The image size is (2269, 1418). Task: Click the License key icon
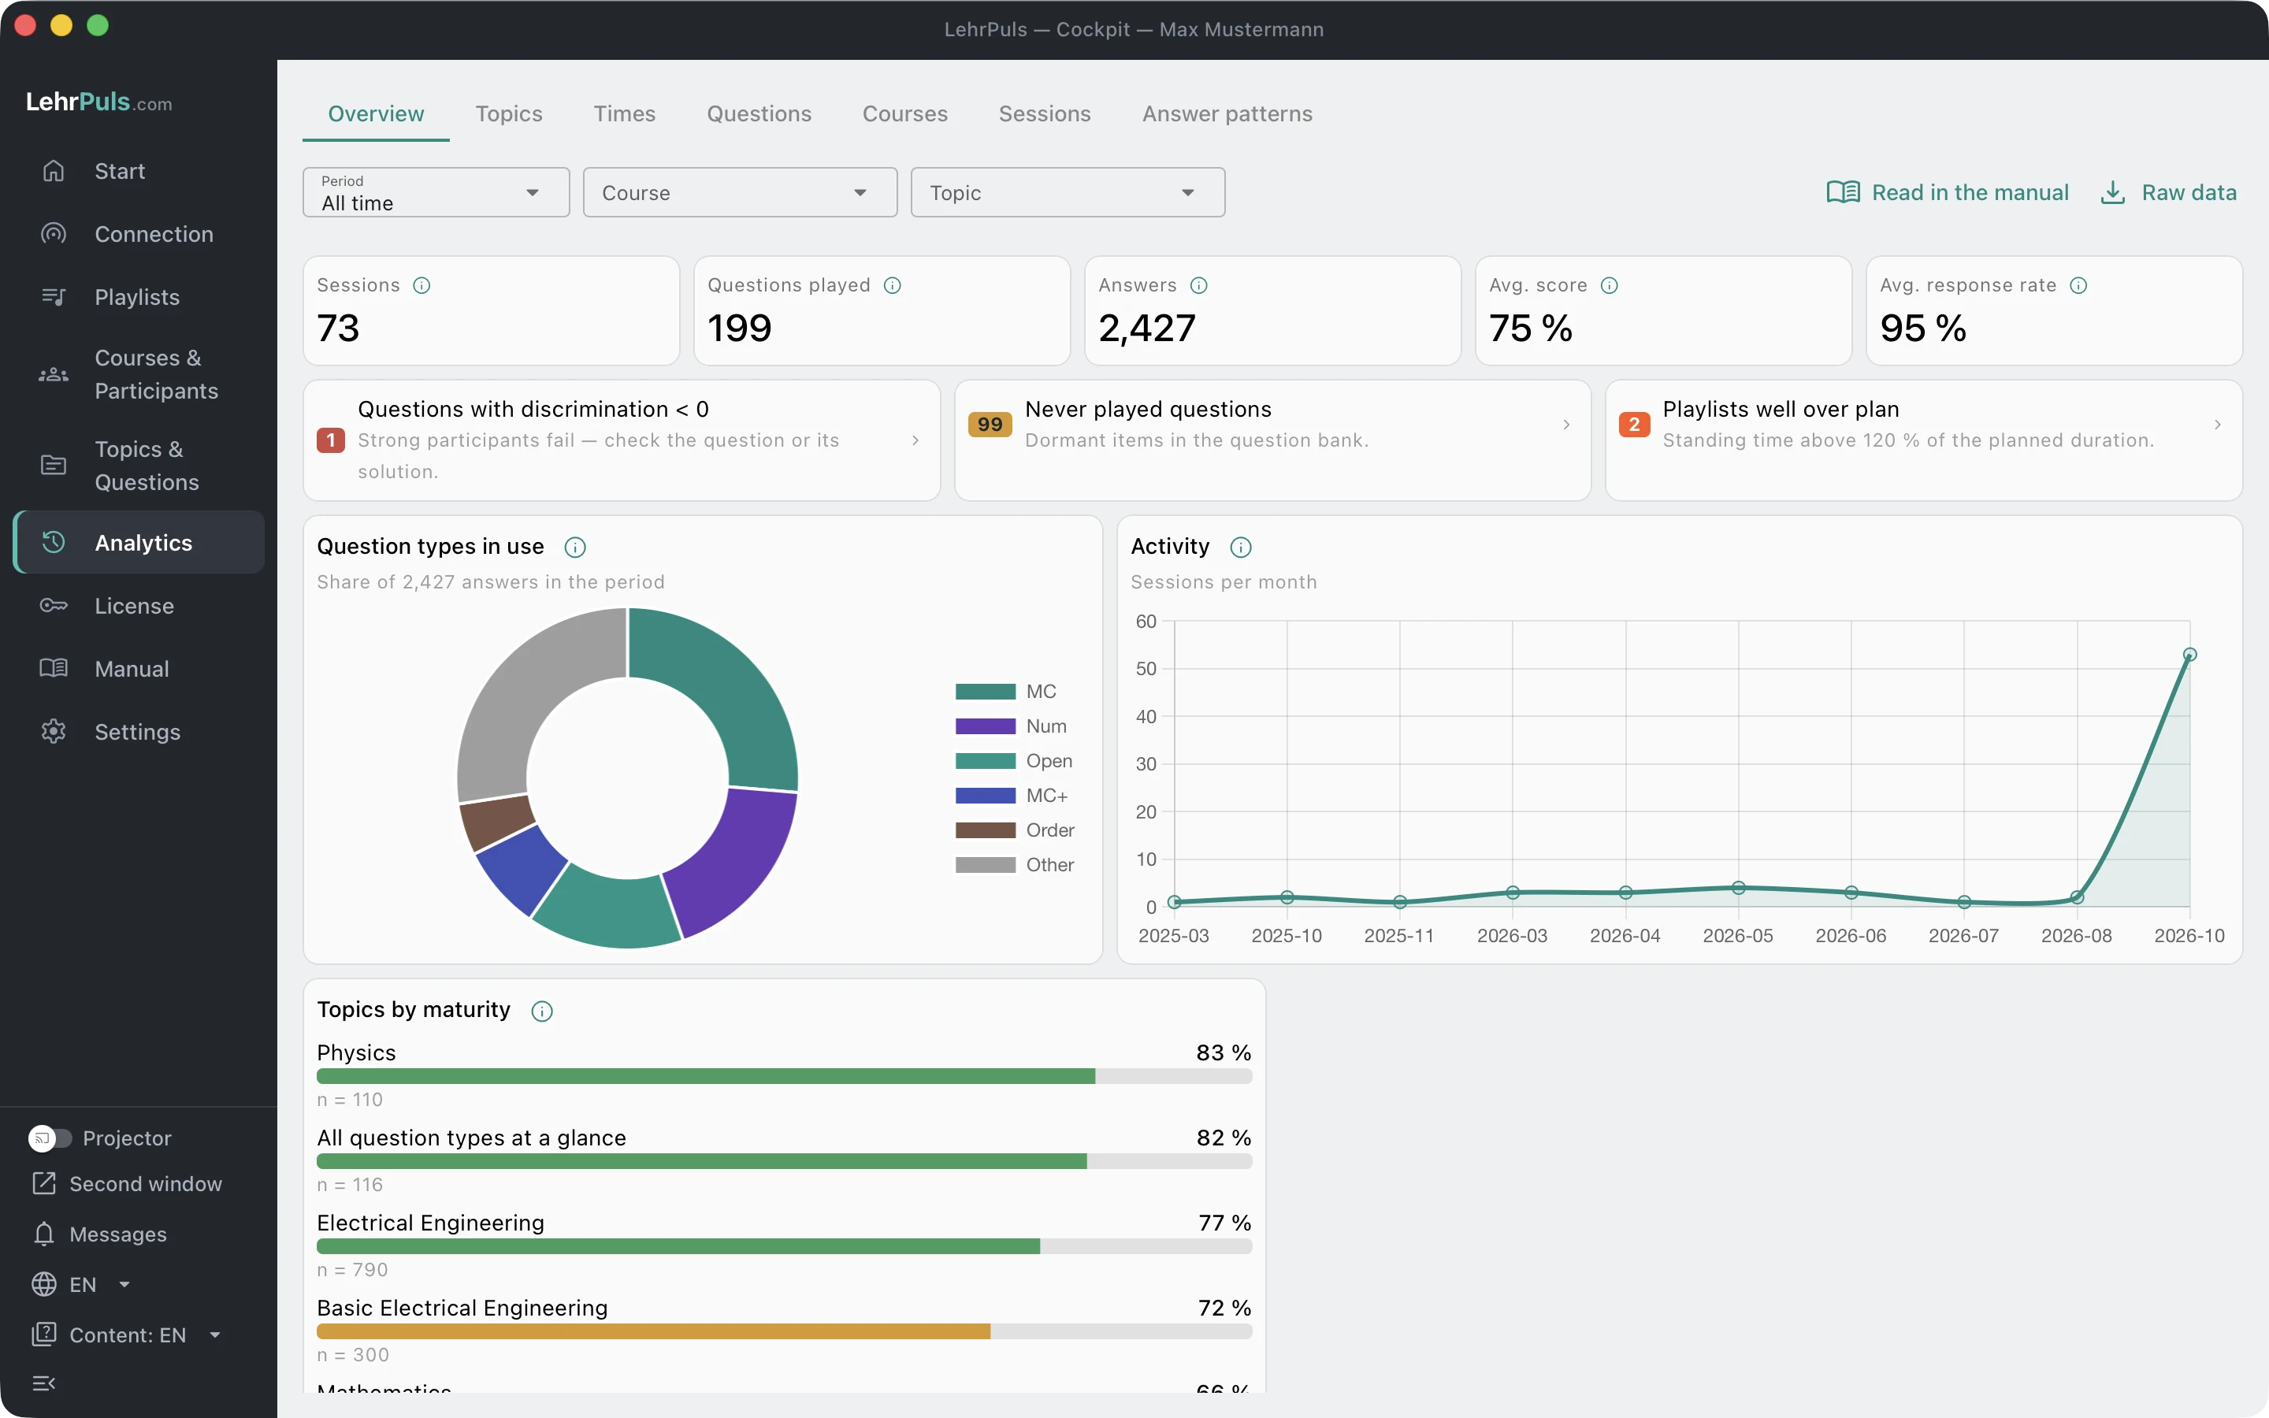point(54,605)
